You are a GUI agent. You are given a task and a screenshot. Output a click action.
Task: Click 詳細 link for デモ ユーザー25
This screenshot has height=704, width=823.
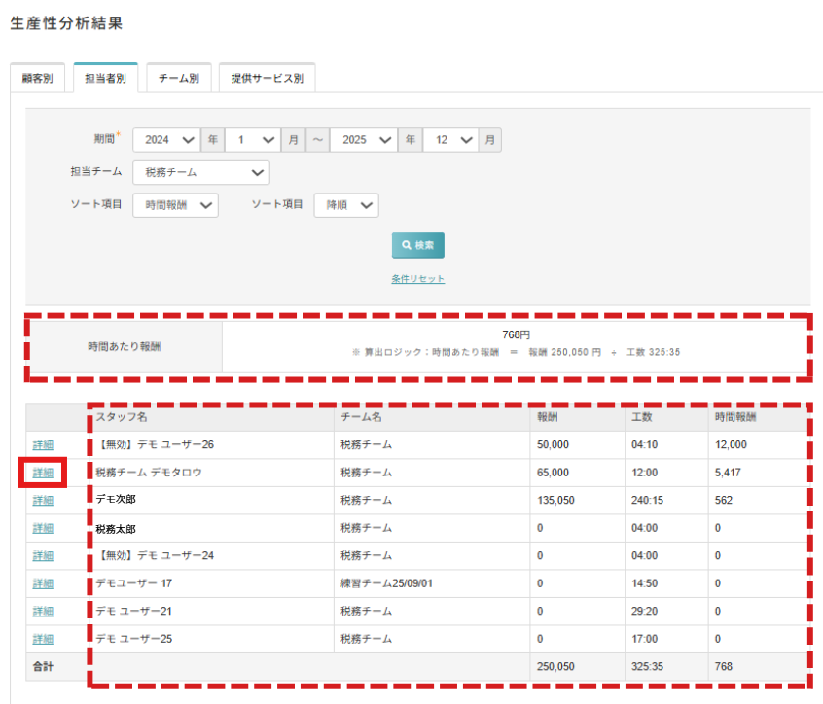(43, 639)
